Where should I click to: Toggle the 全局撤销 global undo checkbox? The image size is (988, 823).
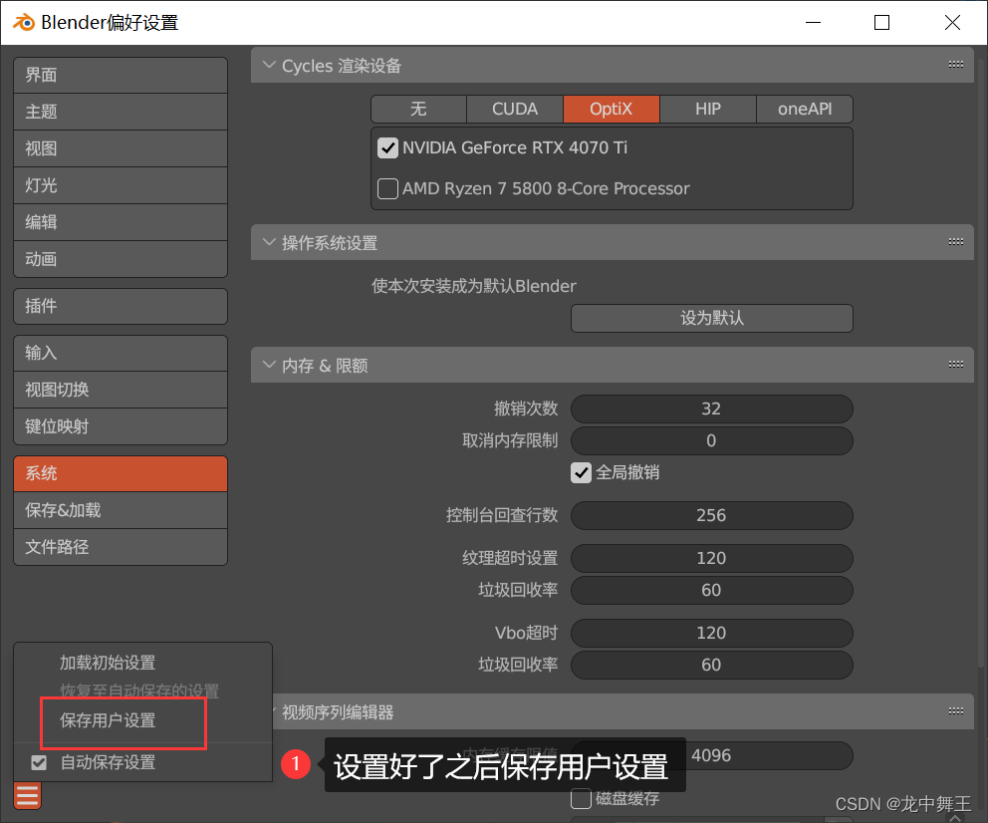581,472
